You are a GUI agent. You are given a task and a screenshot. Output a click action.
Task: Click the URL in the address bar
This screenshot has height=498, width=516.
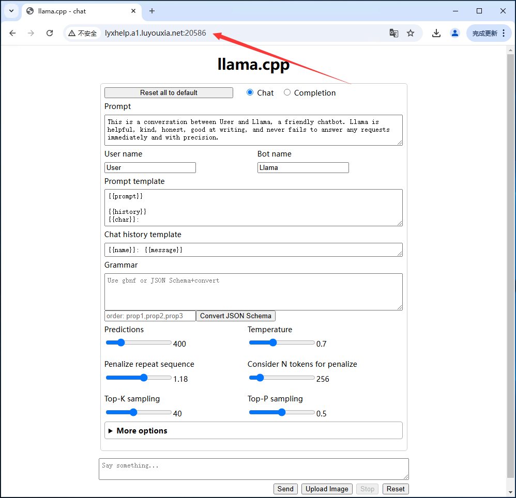(155, 33)
